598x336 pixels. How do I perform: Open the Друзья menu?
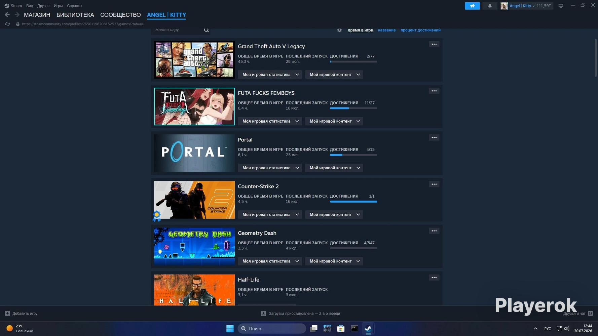[x=43, y=6]
